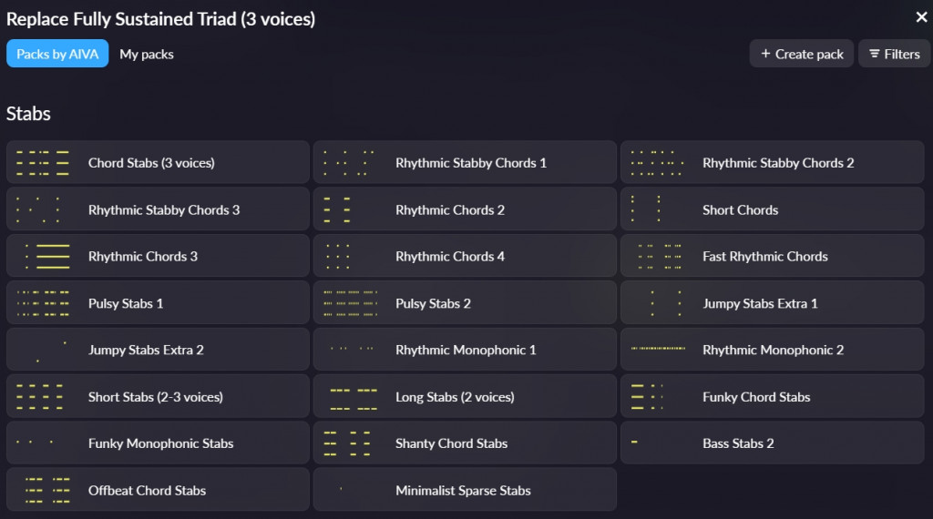Close the Replace Fully Sustained Triad dialog
Image resolution: width=933 pixels, height=519 pixels.
point(921,17)
